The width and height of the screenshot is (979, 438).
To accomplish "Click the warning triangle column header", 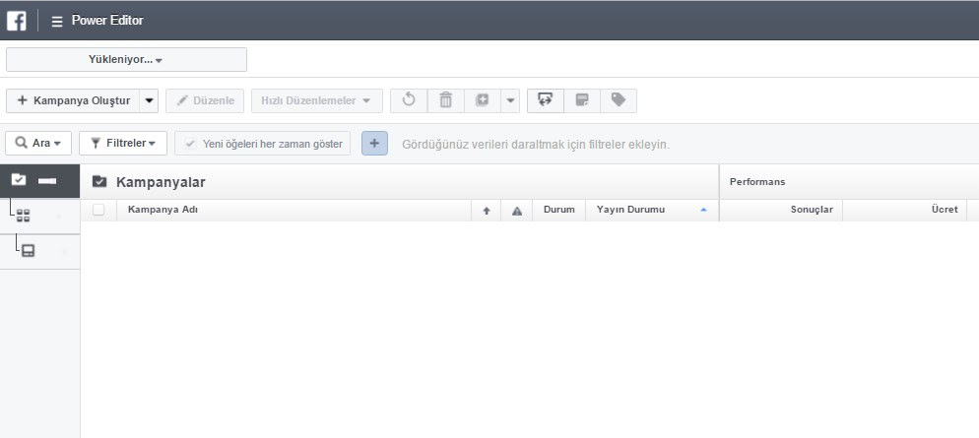I will point(517,211).
